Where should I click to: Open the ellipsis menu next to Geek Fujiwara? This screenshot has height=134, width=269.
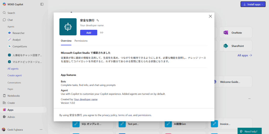(41, 130)
